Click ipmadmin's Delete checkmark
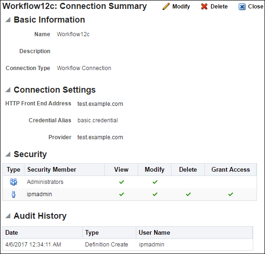This screenshot has width=265, height=254. [x=188, y=194]
